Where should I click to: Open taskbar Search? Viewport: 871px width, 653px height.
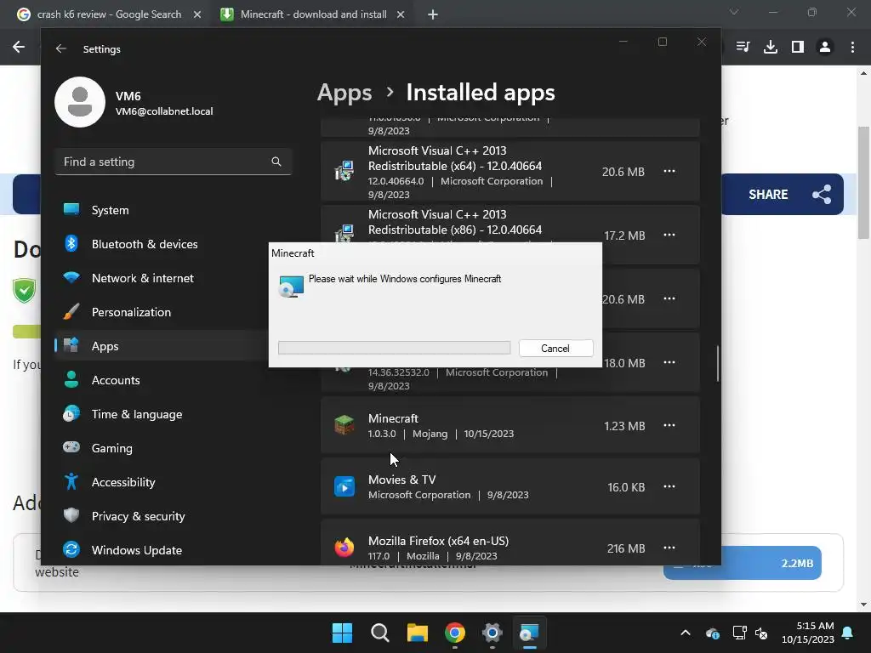pyautogui.click(x=380, y=633)
